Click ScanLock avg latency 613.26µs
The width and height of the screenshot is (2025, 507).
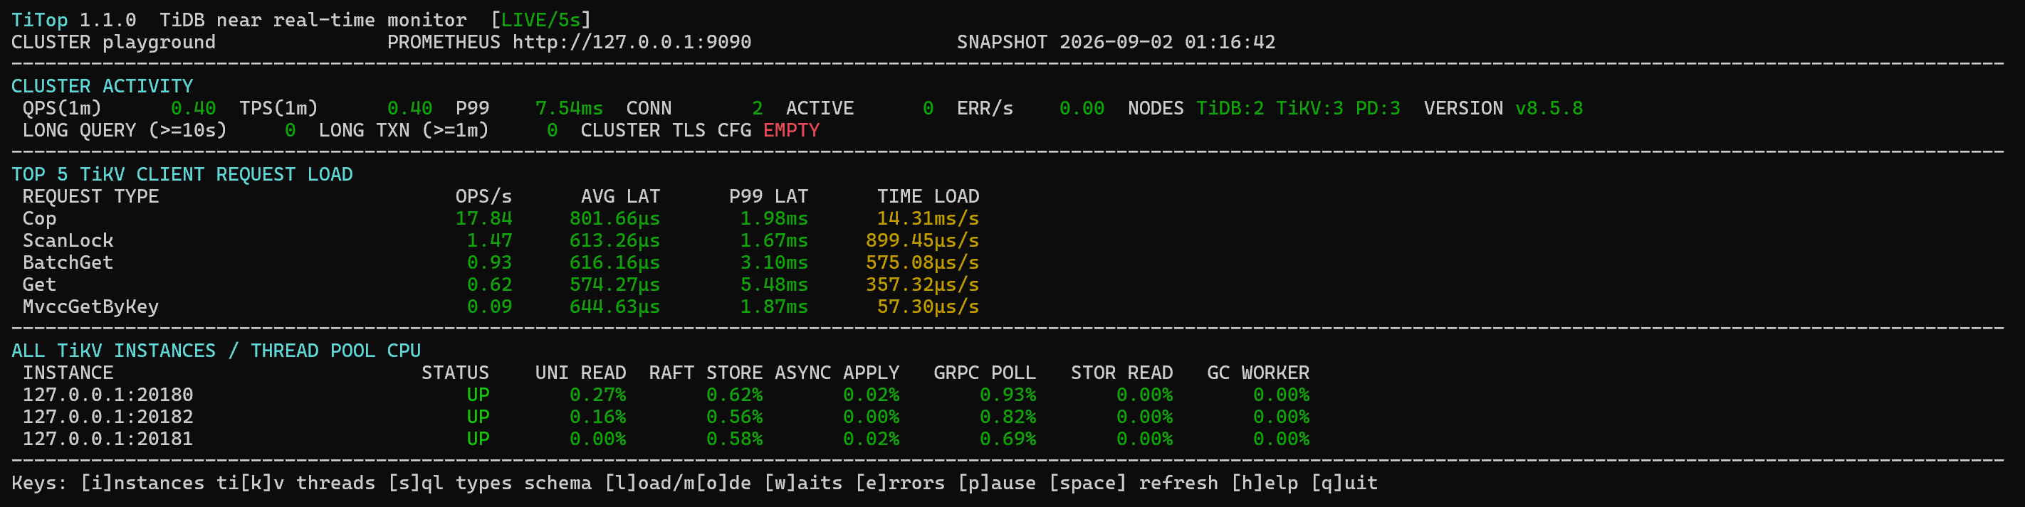tap(614, 240)
